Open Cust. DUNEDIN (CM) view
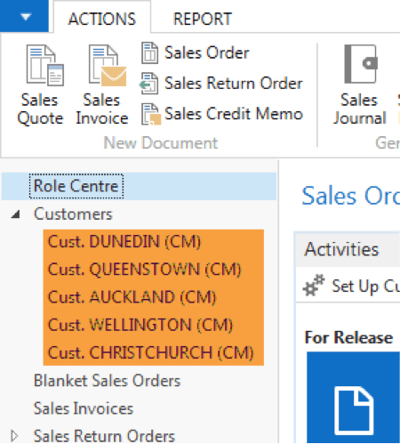400x444 pixels. point(124,241)
